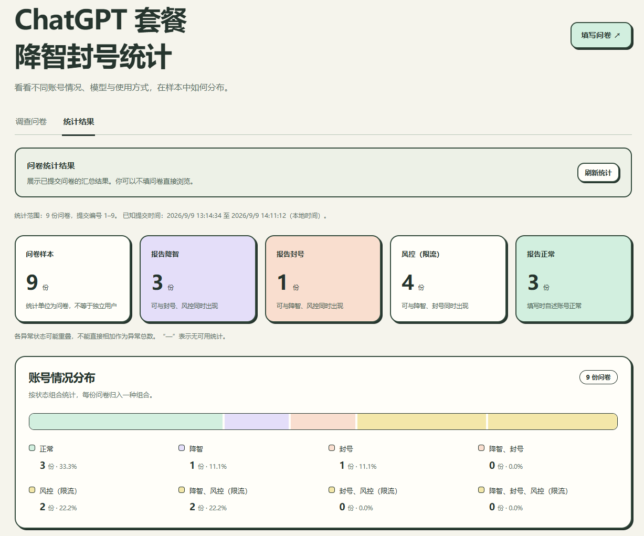Image resolution: width=644 pixels, height=536 pixels.
Task: Refresh stats with 刷新统计 button
Action: pyautogui.click(x=598, y=173)
